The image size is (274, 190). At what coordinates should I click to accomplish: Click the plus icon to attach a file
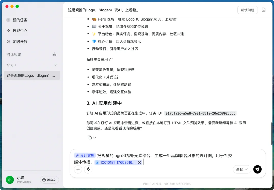[x=78, y=169]
